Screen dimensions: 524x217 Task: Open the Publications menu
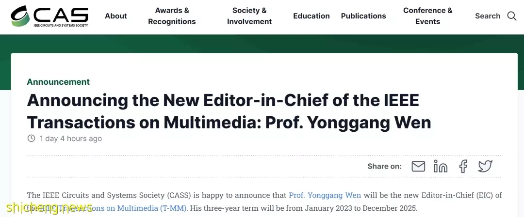point(363,16)
